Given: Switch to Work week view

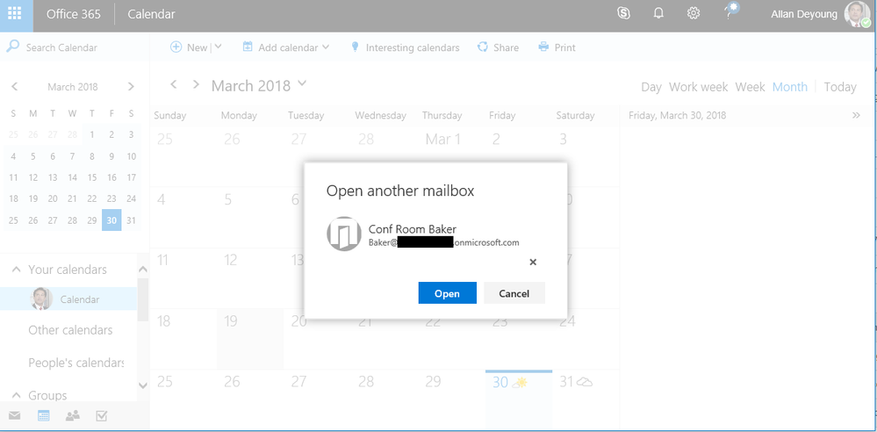Looking at the screenshot, I should pos(699,87).
